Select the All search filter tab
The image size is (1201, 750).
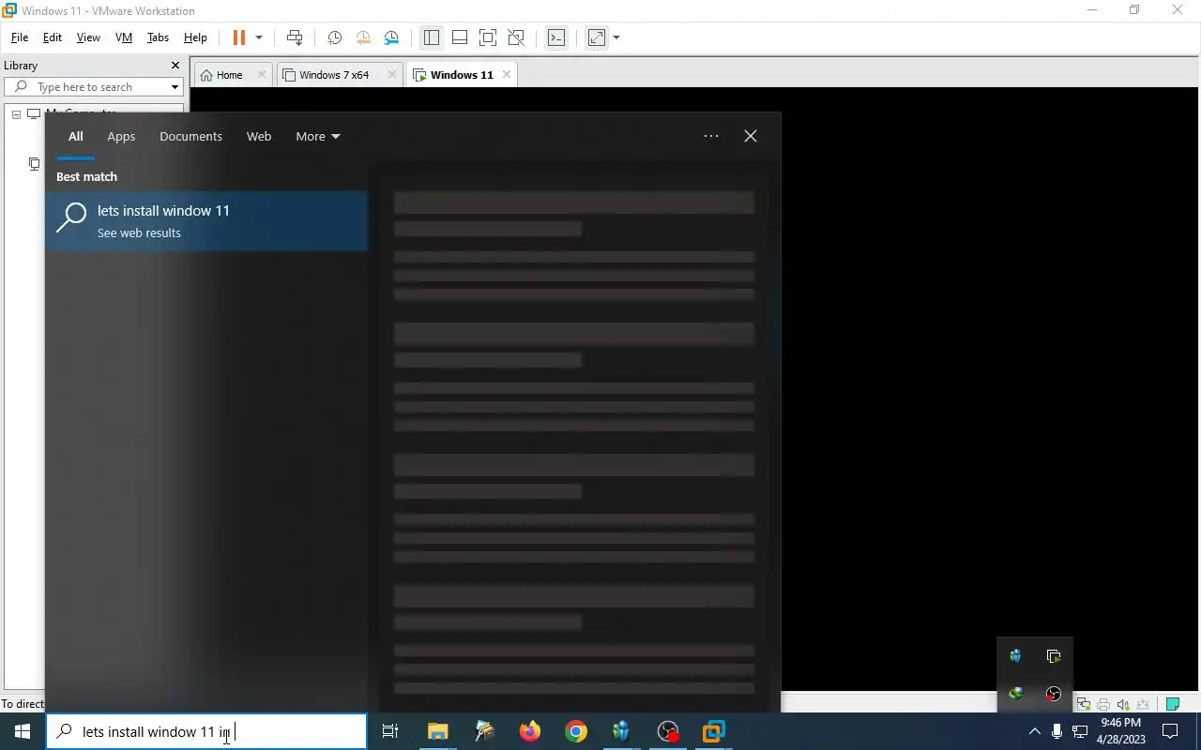[x=75, y=136]
